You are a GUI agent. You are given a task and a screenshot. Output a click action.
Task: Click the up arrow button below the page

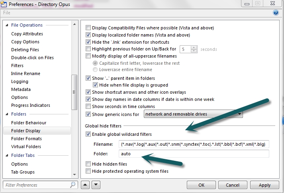(85, 185)
